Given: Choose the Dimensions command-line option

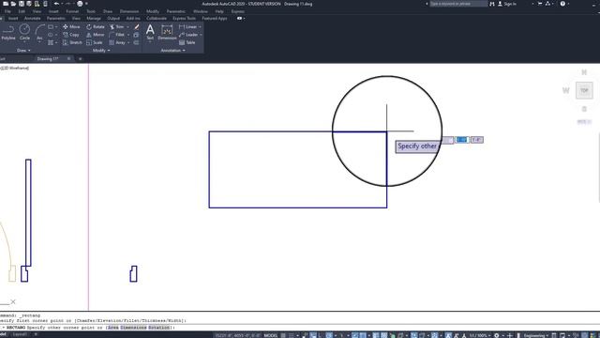Looking at the screenshot, I should click(133, 328).
